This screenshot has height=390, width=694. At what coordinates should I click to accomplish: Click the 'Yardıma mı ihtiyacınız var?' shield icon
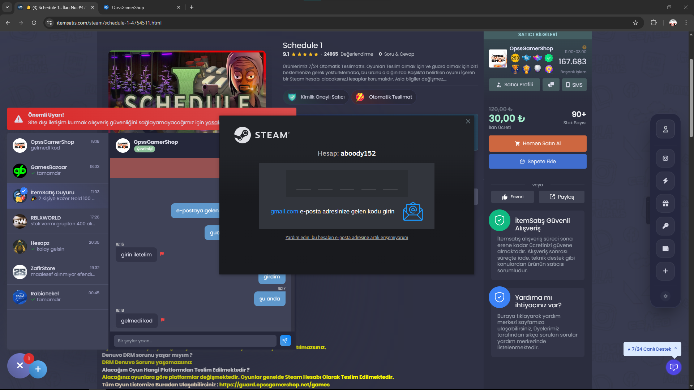500,297
